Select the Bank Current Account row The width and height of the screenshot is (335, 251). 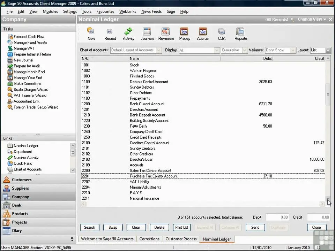click(203, 104)
